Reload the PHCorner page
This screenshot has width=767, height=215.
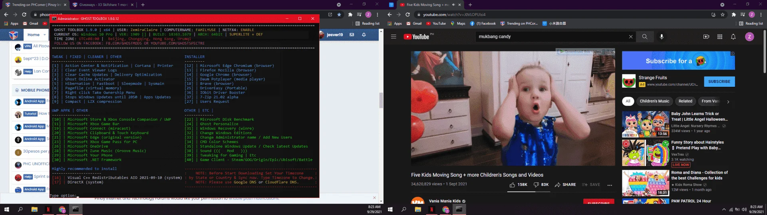pos(24,15)
